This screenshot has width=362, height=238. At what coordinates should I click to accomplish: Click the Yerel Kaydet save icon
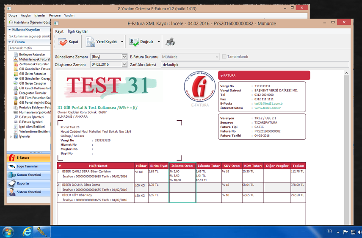click(90, 42)
